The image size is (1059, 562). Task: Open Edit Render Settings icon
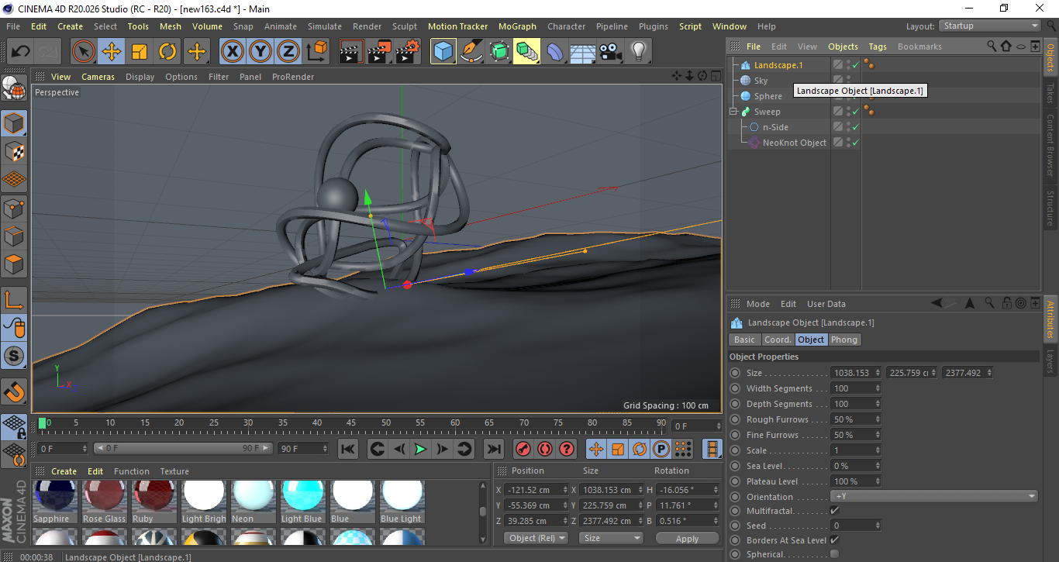point(408,52)
